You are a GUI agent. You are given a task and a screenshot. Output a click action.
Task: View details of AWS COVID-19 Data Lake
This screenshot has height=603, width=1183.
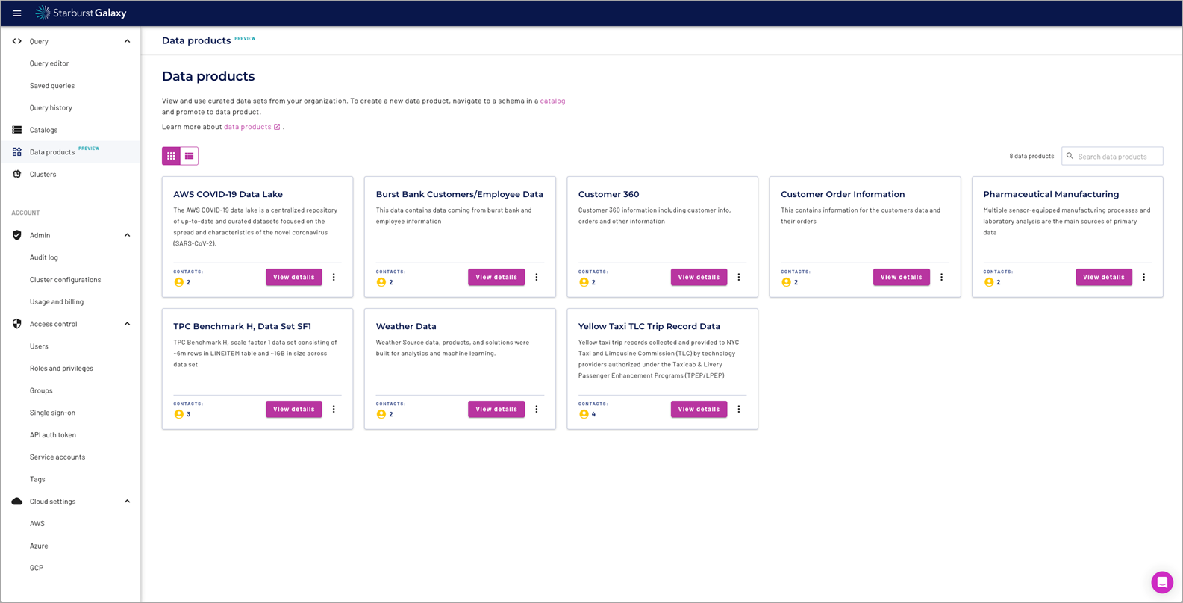tap(294, 277)
